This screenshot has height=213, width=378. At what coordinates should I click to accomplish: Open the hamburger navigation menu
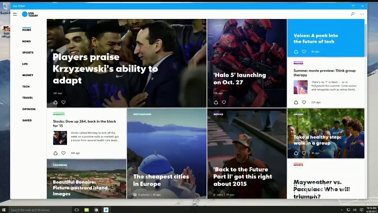[x=15, y=14]
